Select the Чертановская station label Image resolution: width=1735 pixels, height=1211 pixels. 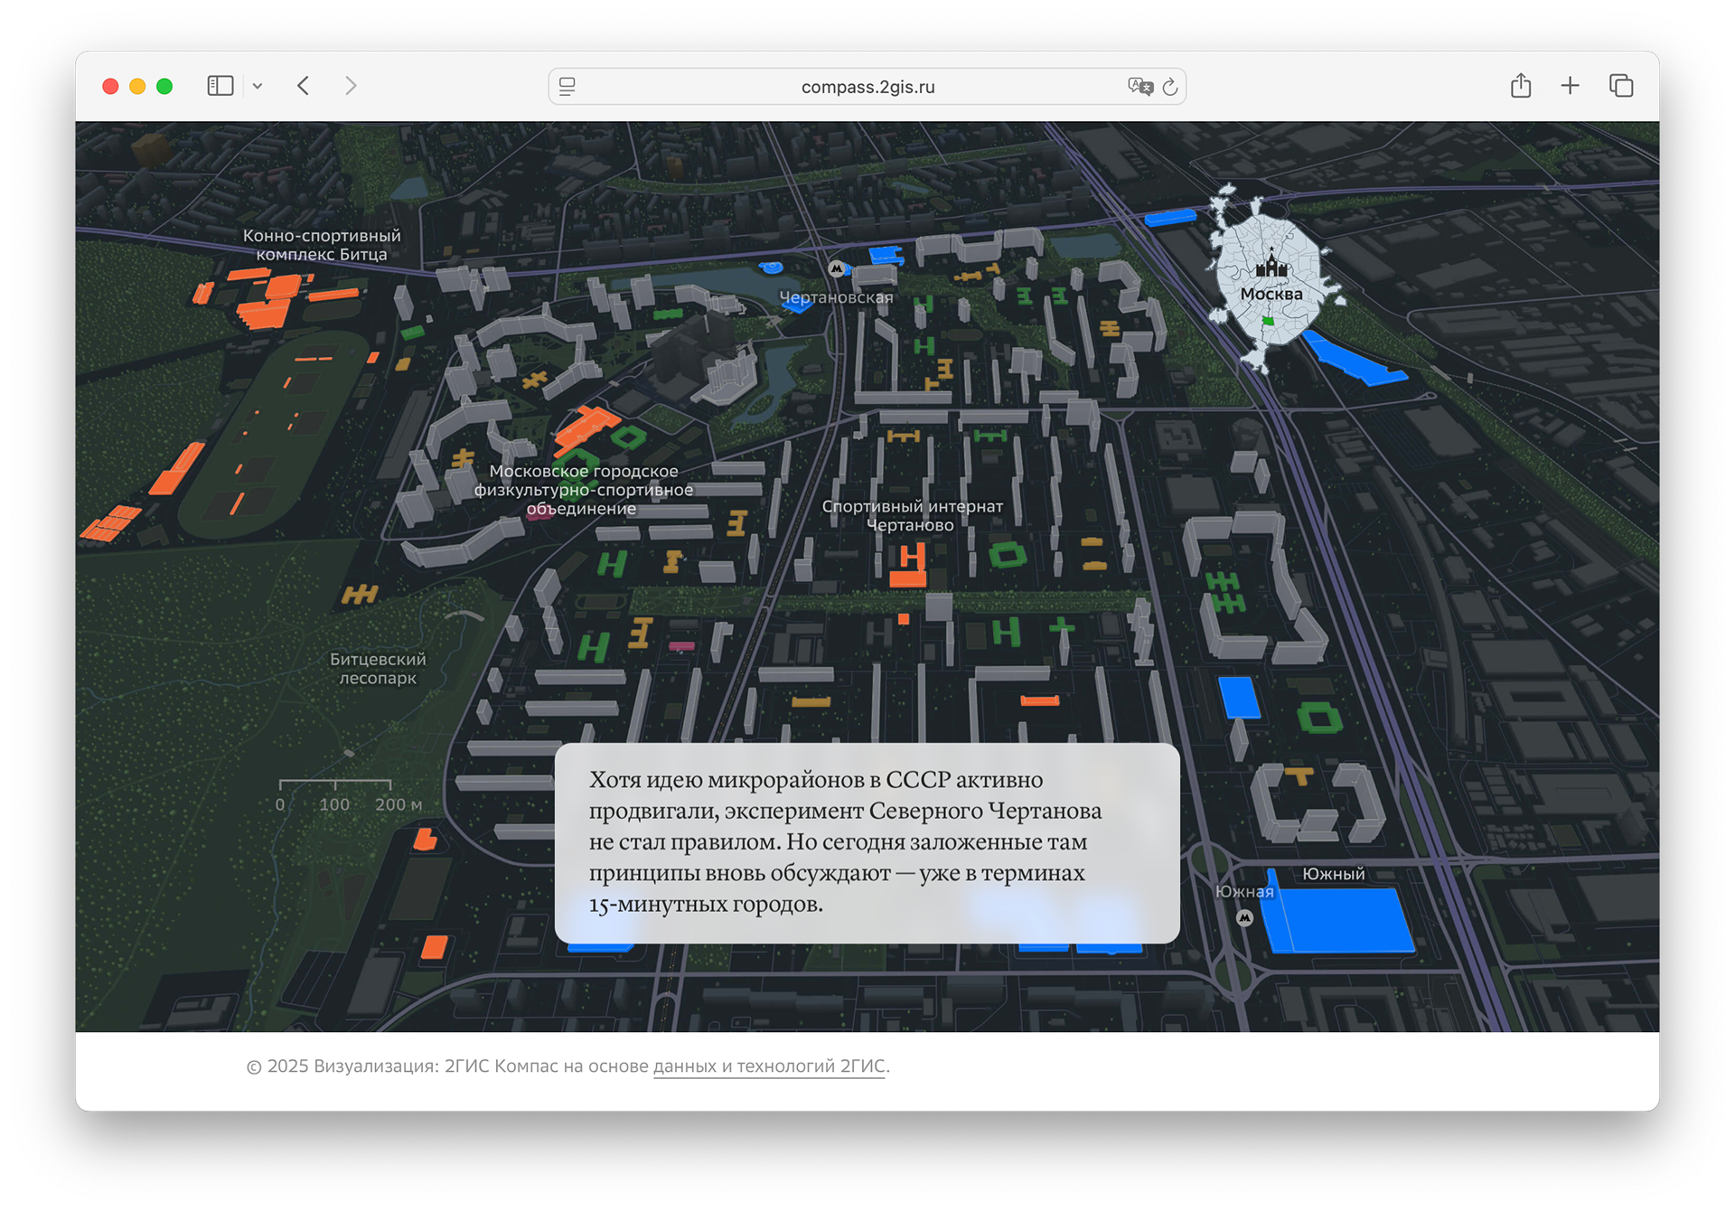pyautogui.click(x=836, y=297)
